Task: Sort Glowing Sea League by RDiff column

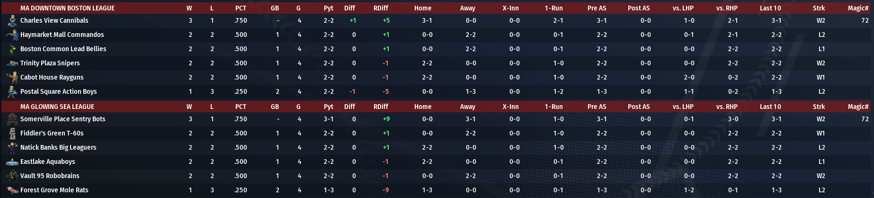Action: tap(381, 107)
